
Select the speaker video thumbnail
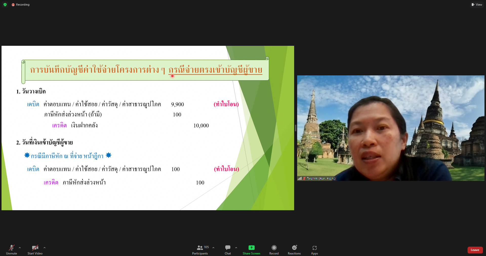(391, 128)
